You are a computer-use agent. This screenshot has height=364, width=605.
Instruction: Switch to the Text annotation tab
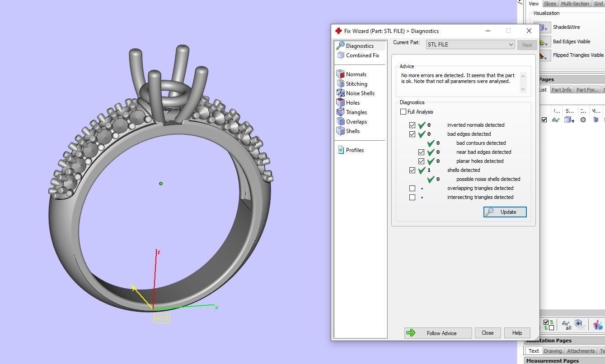pos(534,351)
